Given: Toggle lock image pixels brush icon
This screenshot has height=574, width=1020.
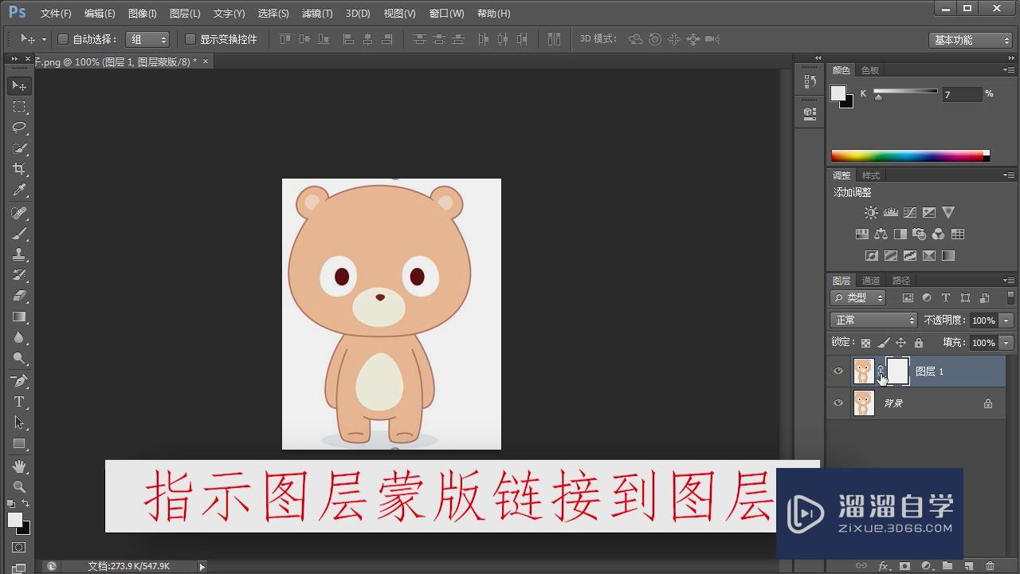Looking at the screenshot, I should (883, 343).
